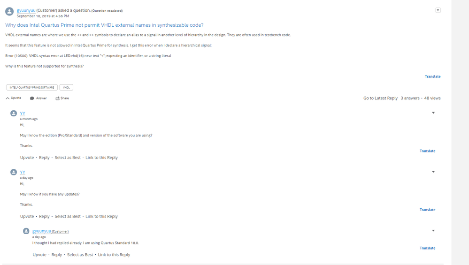Open YY profile link on month-old reply

[23, 113]
